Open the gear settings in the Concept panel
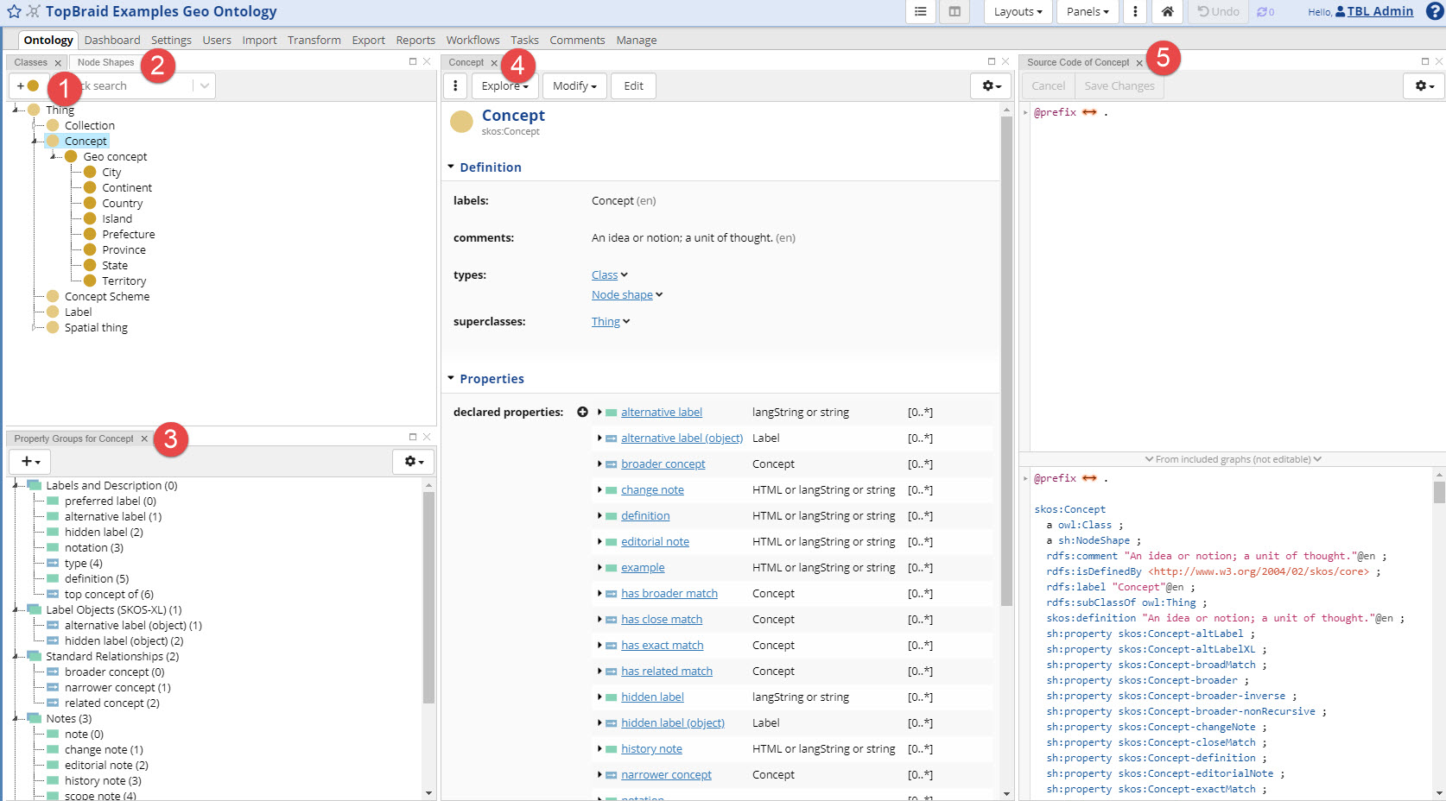The image size is (1446, 801). tap(990, 86)
